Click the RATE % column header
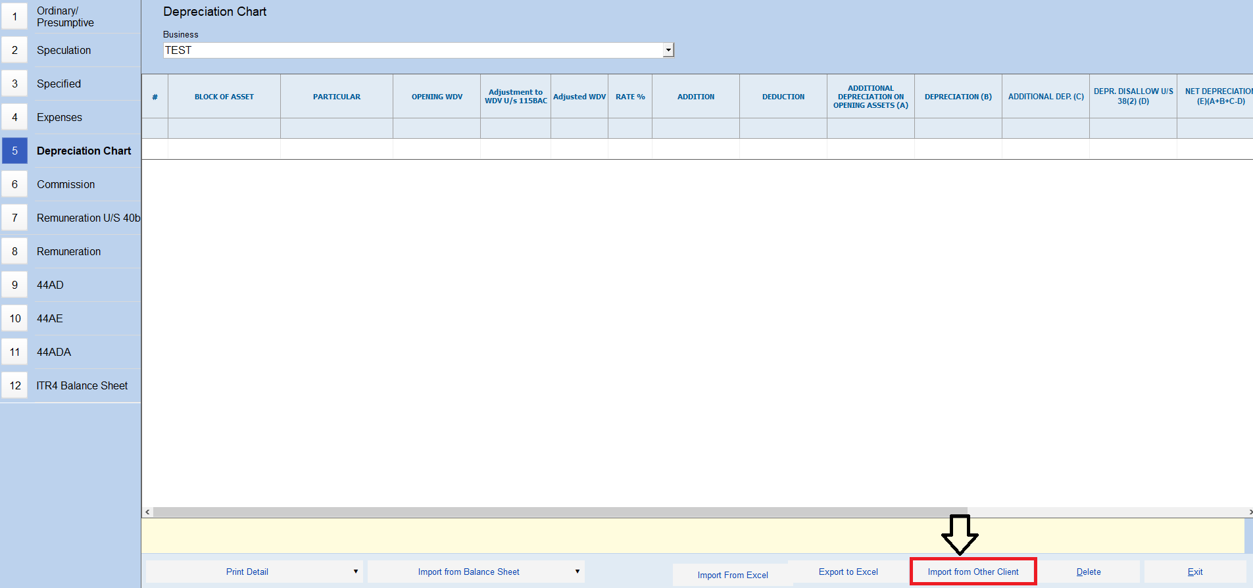Screen dimensions: 1253x588 pyautogui.click(x=630, y=97)
